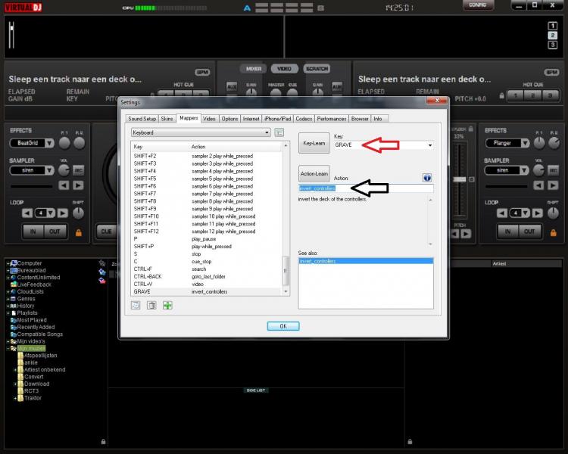Expand the Computer tree node

(8, 263)
